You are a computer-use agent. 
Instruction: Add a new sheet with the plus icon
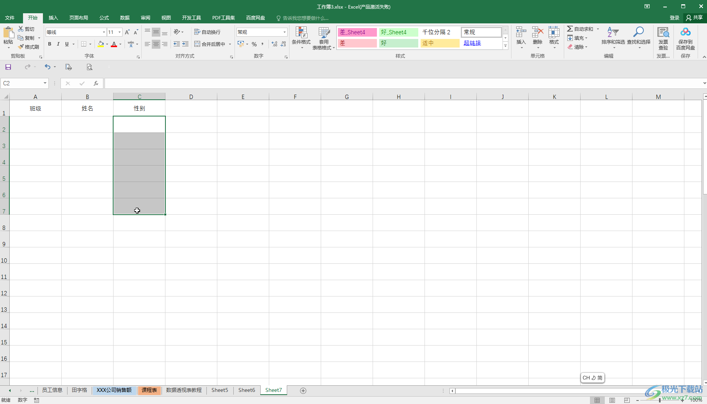[x=303, y=390]
